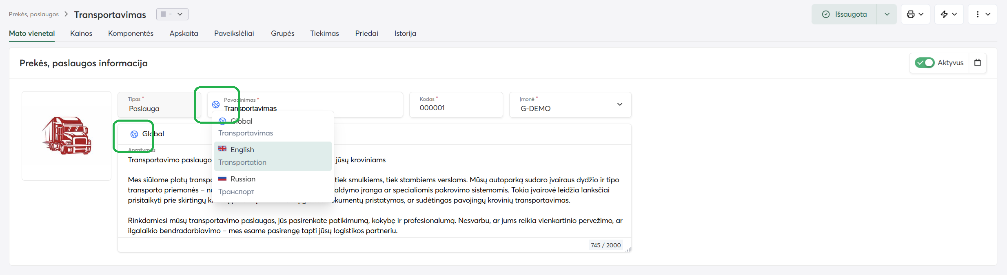Screen dimensions: 1007x275
Task: Navigate to Prekės, paslaugos breadcrumb
Action: [x=34, y=14]
